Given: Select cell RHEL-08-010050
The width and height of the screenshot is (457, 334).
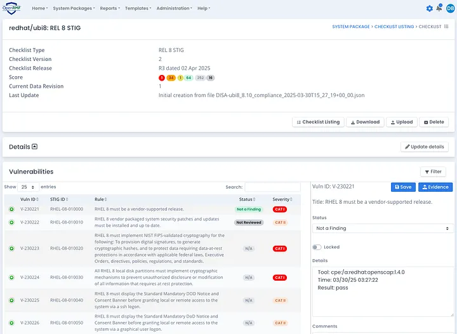Looking at the screenshot, I should tap(67, 323).
